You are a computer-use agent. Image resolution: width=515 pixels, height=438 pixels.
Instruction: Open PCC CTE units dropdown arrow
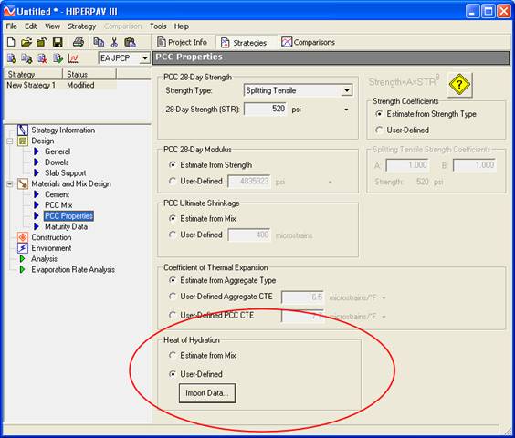[384, 317]
